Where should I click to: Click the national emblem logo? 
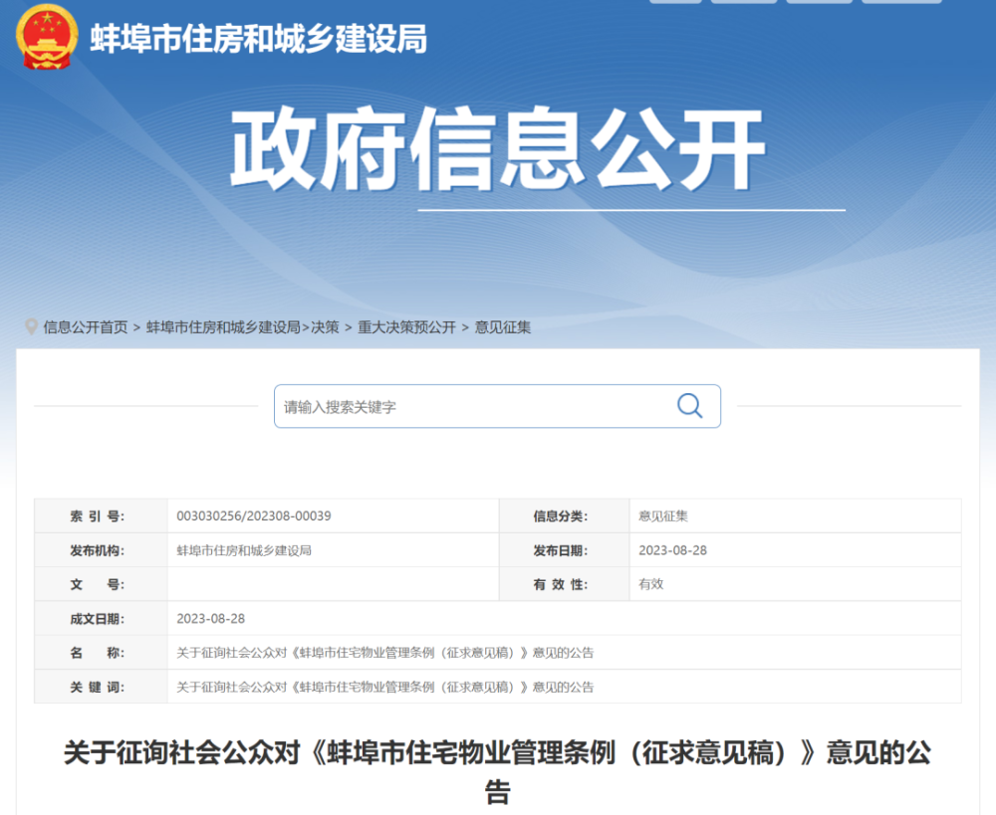click(47, 37)
